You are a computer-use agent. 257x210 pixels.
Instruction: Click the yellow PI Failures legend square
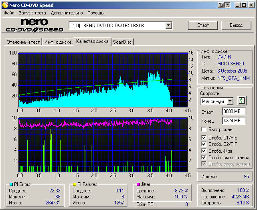coord(75,184)
